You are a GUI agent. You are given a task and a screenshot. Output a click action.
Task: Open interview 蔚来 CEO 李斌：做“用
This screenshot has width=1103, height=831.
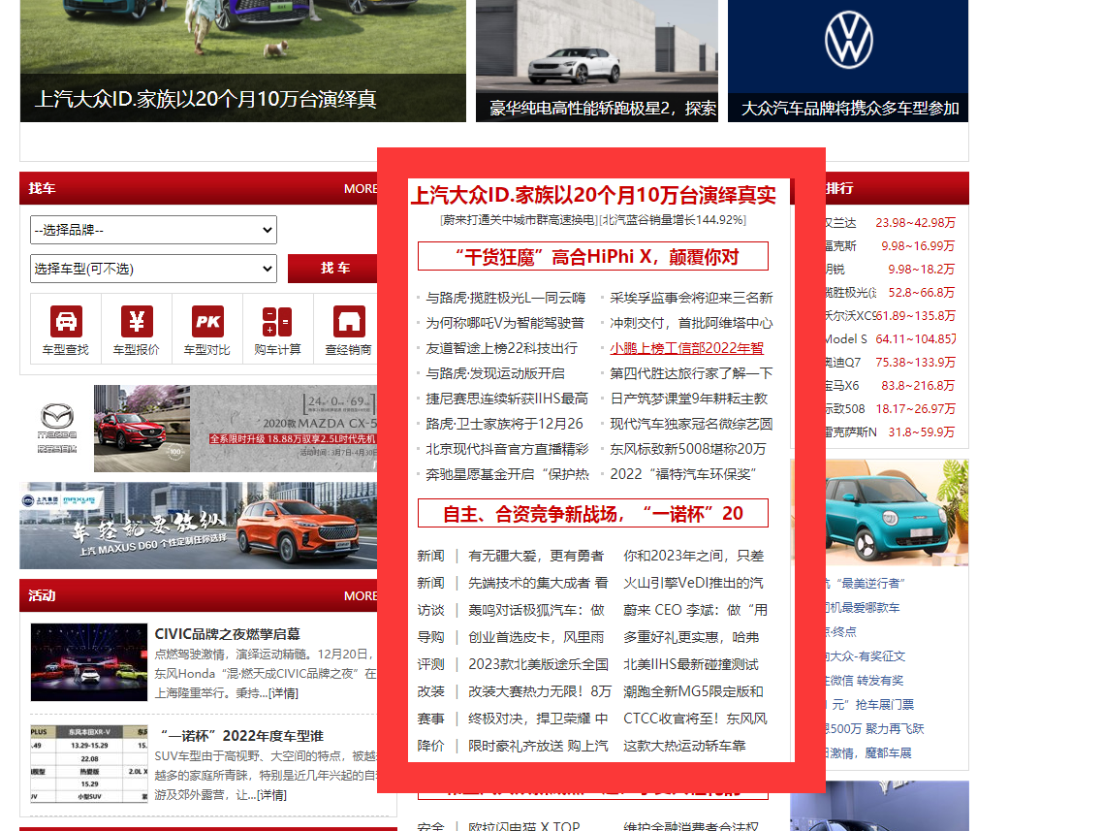coord(695,610)
